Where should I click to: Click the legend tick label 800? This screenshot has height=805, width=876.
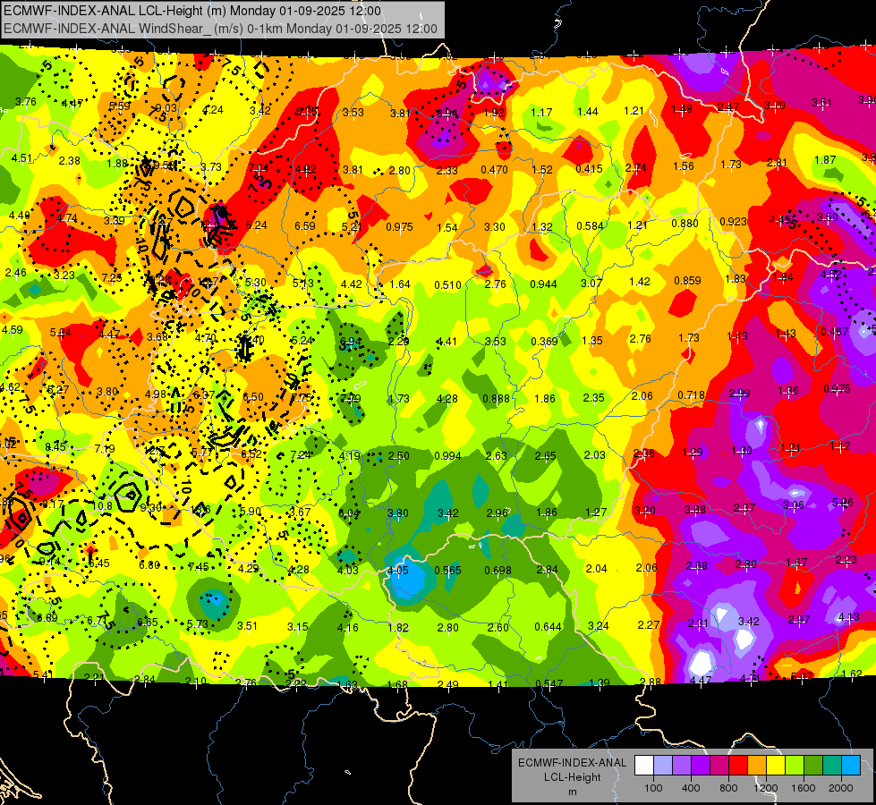tap(728, 788)
